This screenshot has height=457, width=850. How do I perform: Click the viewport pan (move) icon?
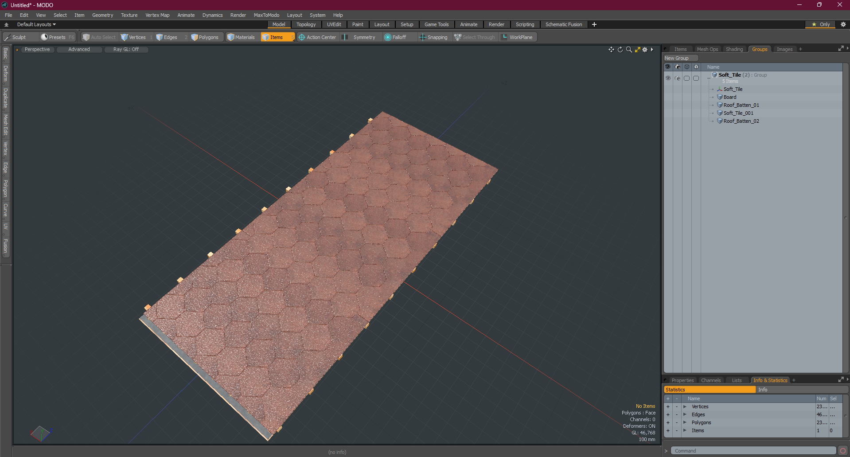tap(611, 50)
